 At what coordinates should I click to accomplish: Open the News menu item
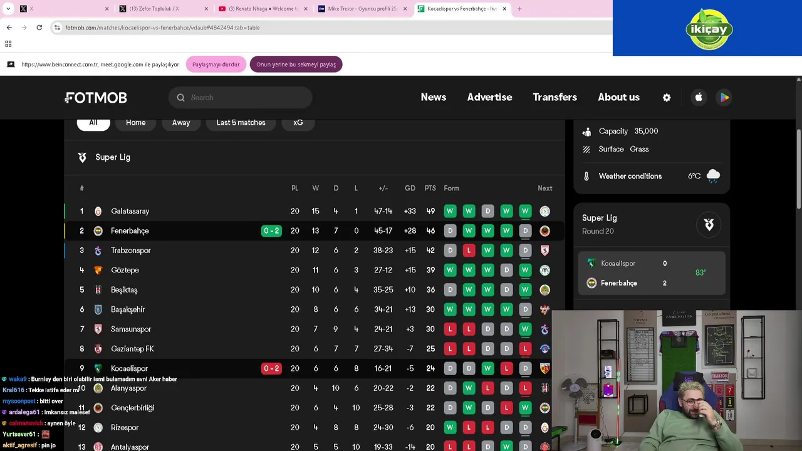[x=434, y=97]
